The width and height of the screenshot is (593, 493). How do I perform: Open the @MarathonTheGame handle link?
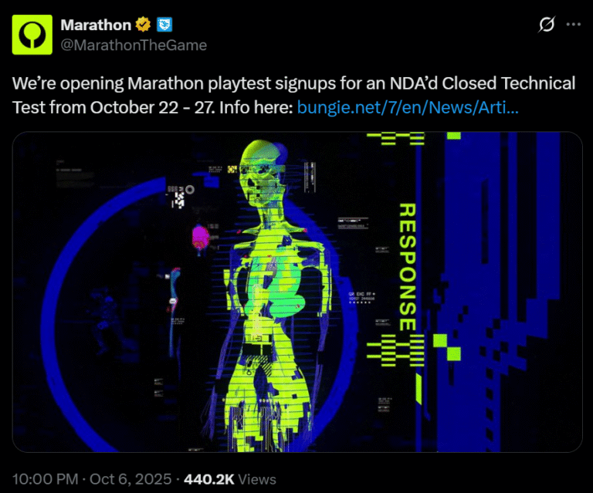(134, 46)
